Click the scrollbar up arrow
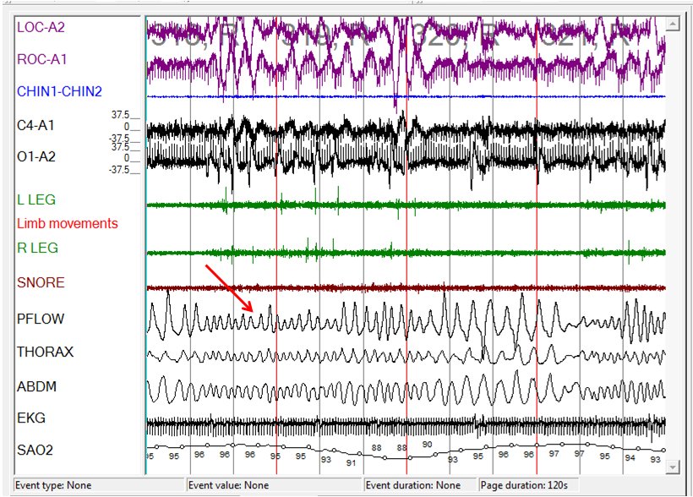 point(673,25)
